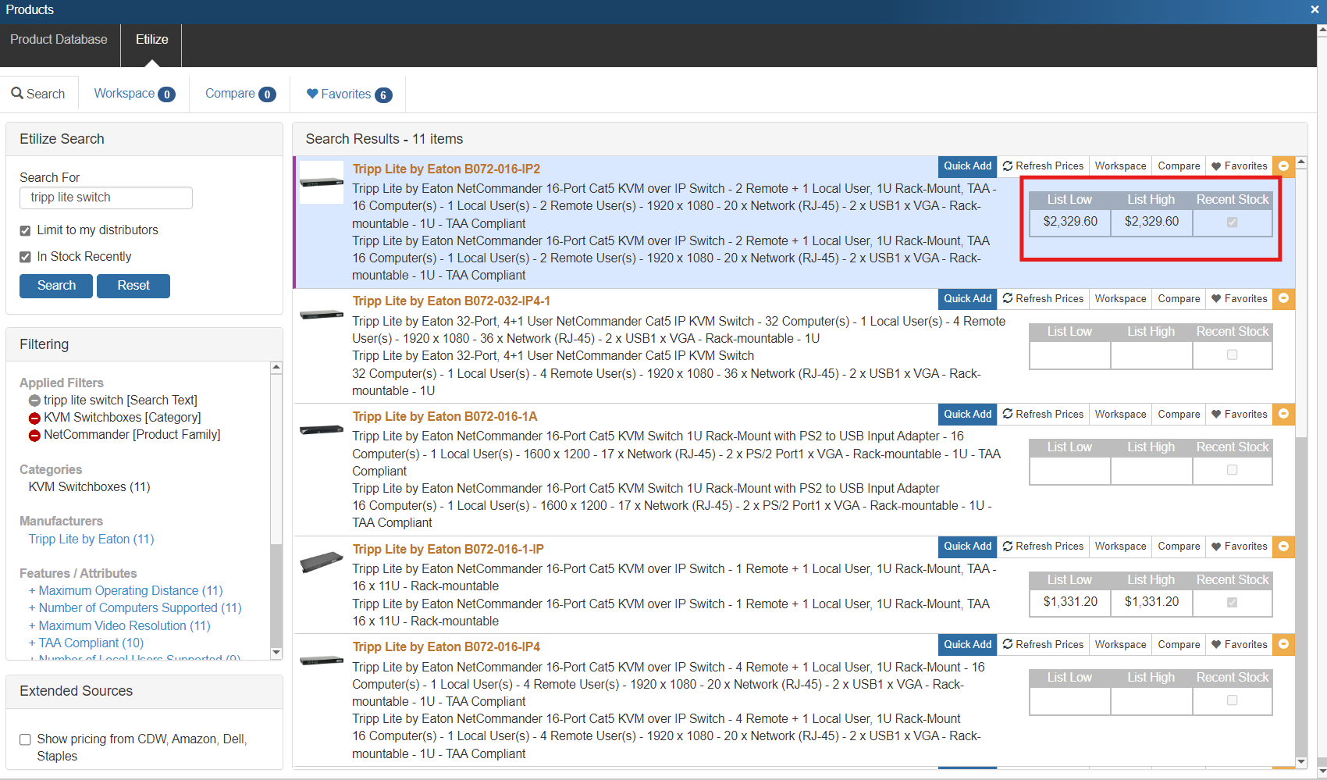Click orange collapse icon for B072-016-IP2
Image resolution: width=1327 pixels, height=780 pixels.
[x=1283, y=166]
